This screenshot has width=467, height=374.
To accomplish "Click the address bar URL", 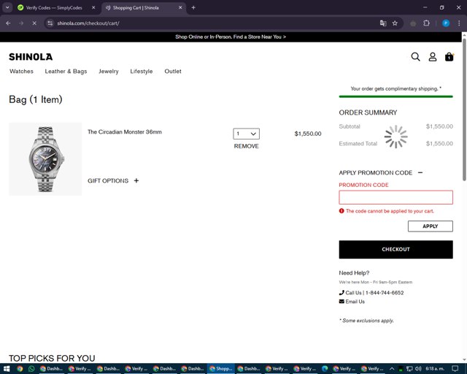I will coord(88,23).
